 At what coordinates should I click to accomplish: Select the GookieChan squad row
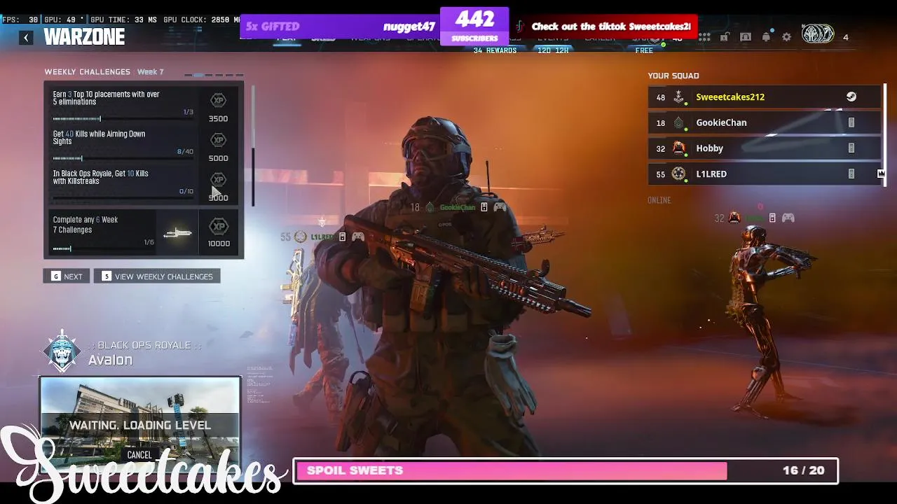point(764,122)
